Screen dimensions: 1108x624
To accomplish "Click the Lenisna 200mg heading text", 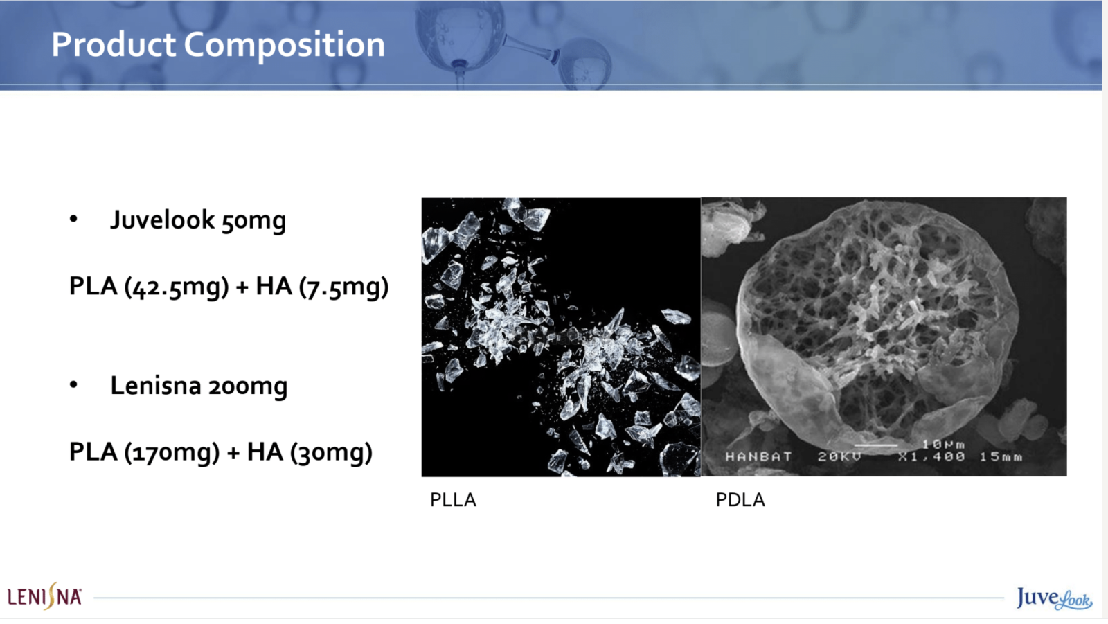I will [x=199, y=386].
